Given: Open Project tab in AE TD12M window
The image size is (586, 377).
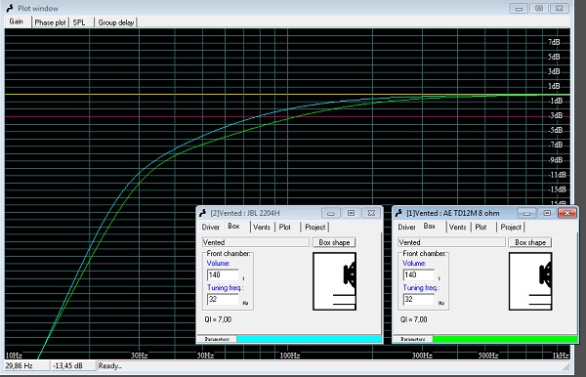Looking at the screenshot, I should tap(511, 228).
